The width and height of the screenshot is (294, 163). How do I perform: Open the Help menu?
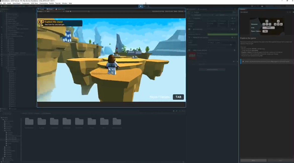point(70,3)
